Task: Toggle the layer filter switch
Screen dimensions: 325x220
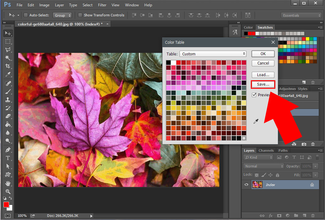Action: 317,157
